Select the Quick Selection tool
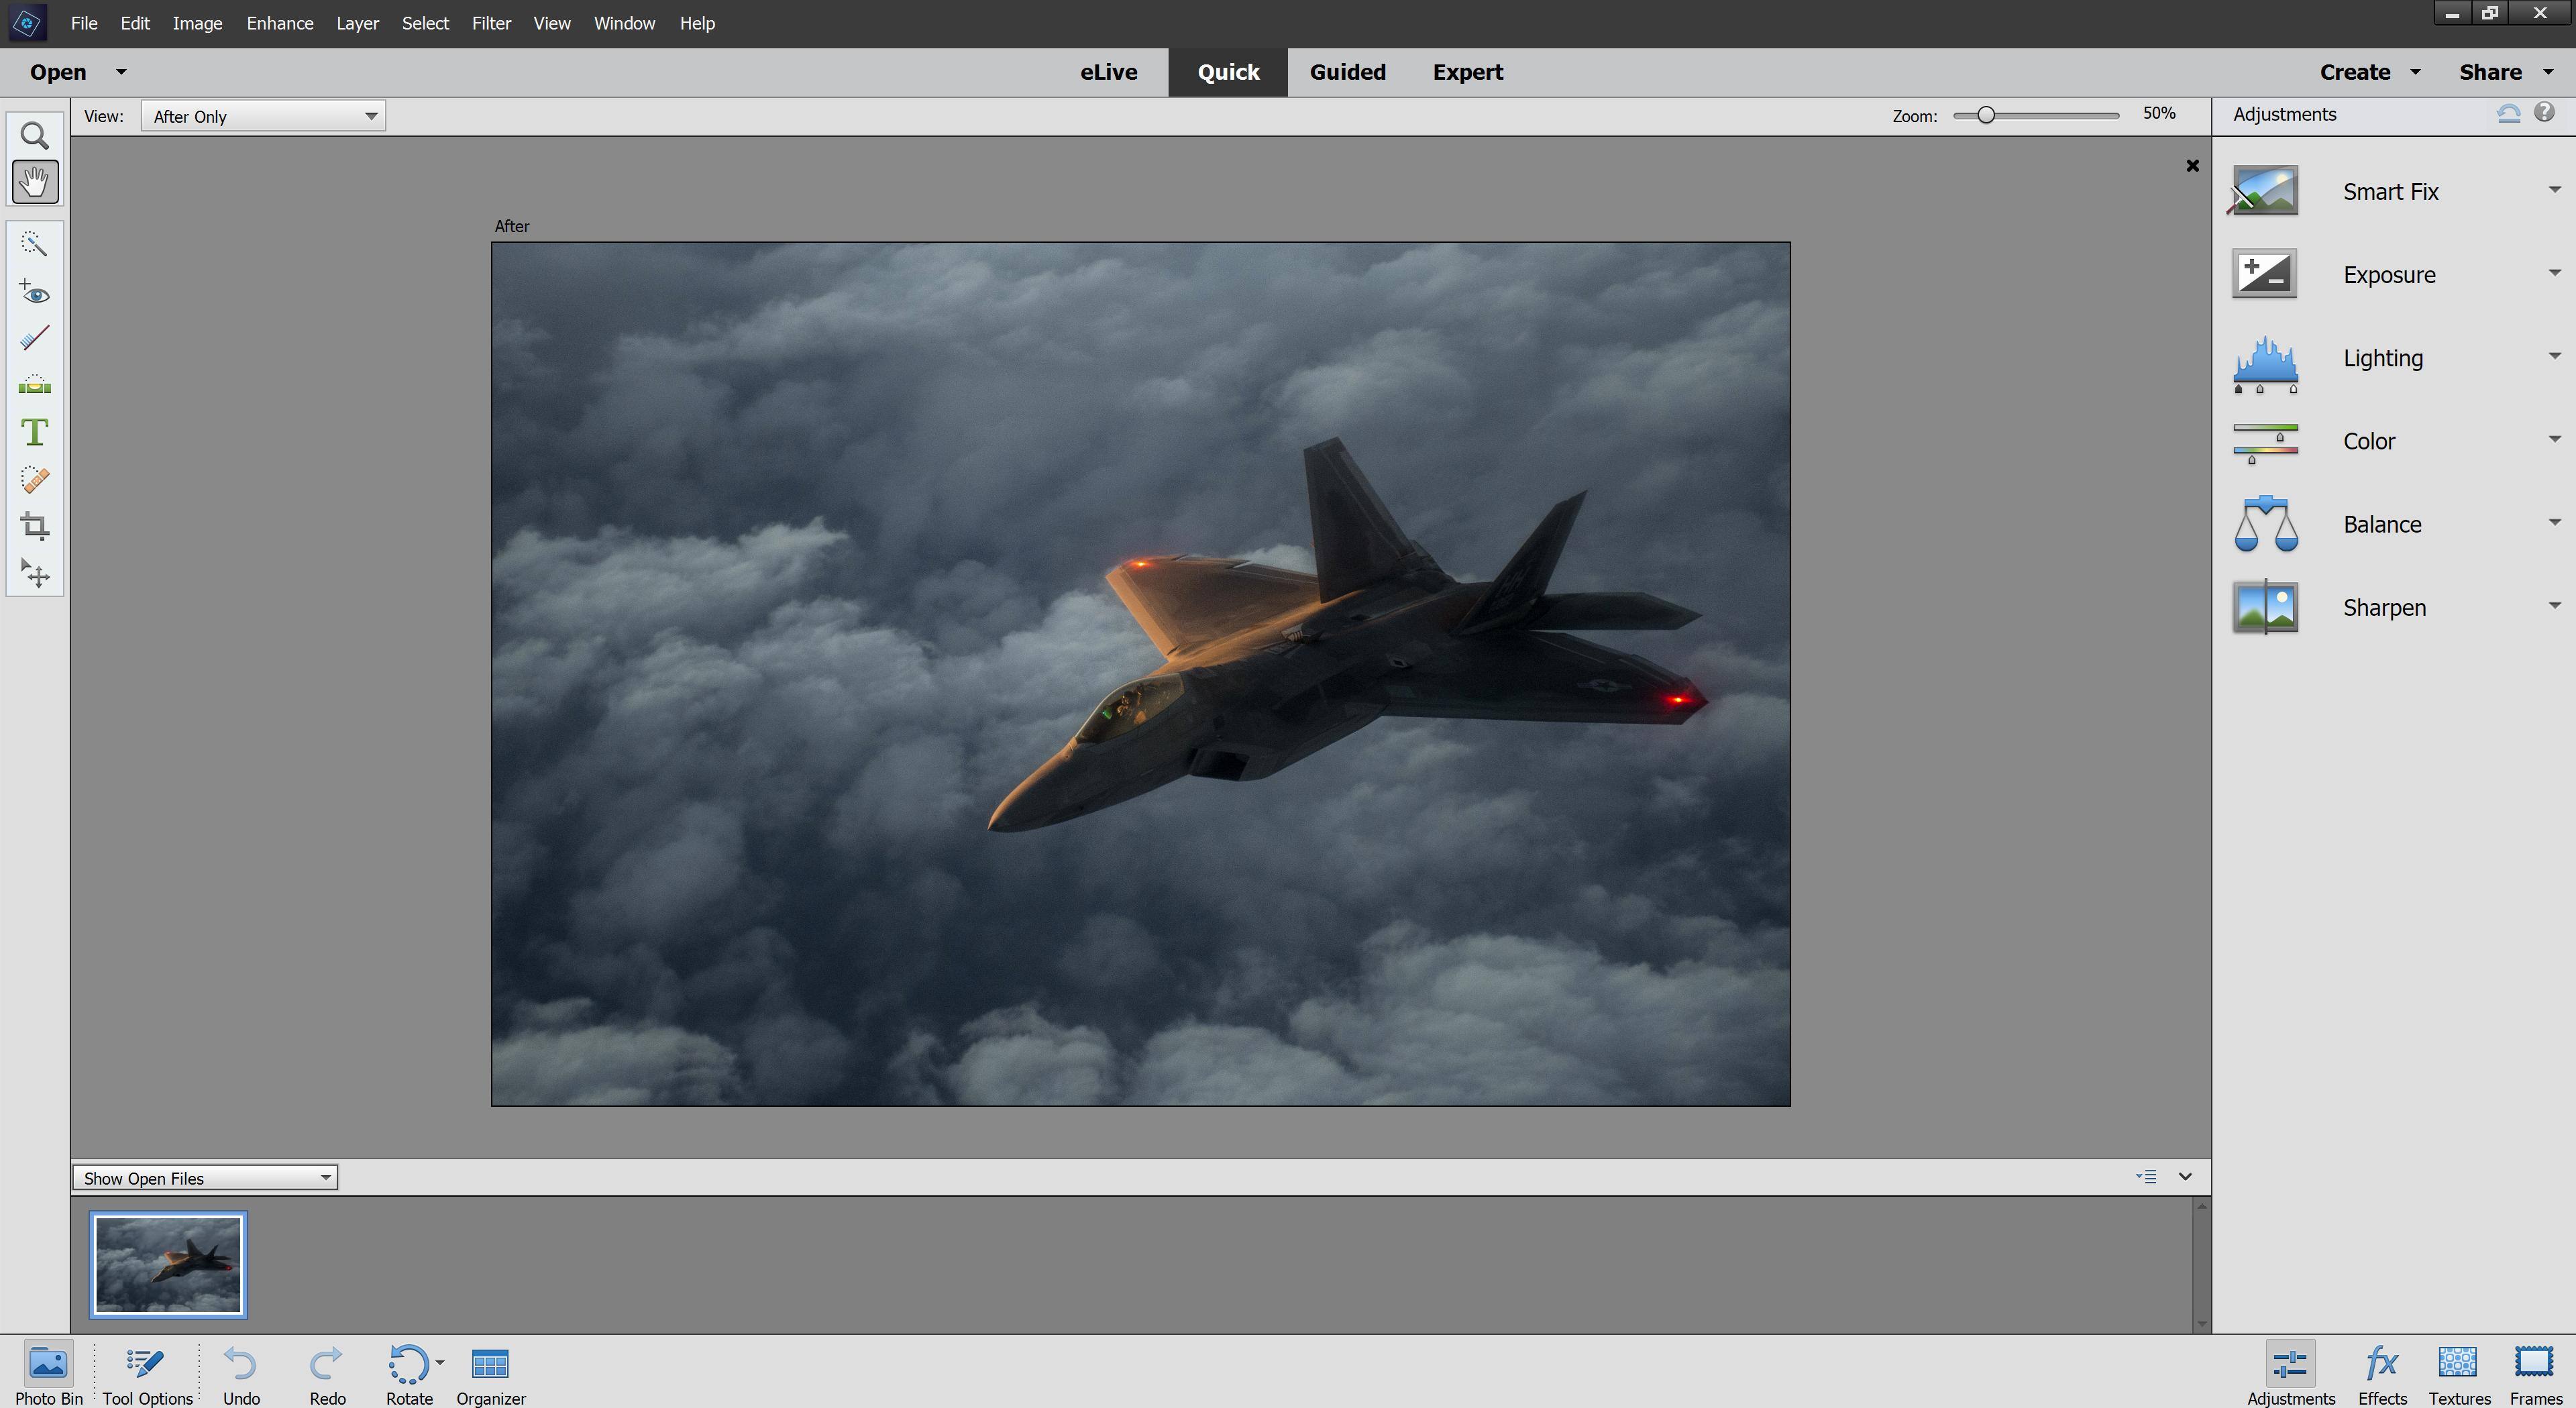 tap(35, 244)
